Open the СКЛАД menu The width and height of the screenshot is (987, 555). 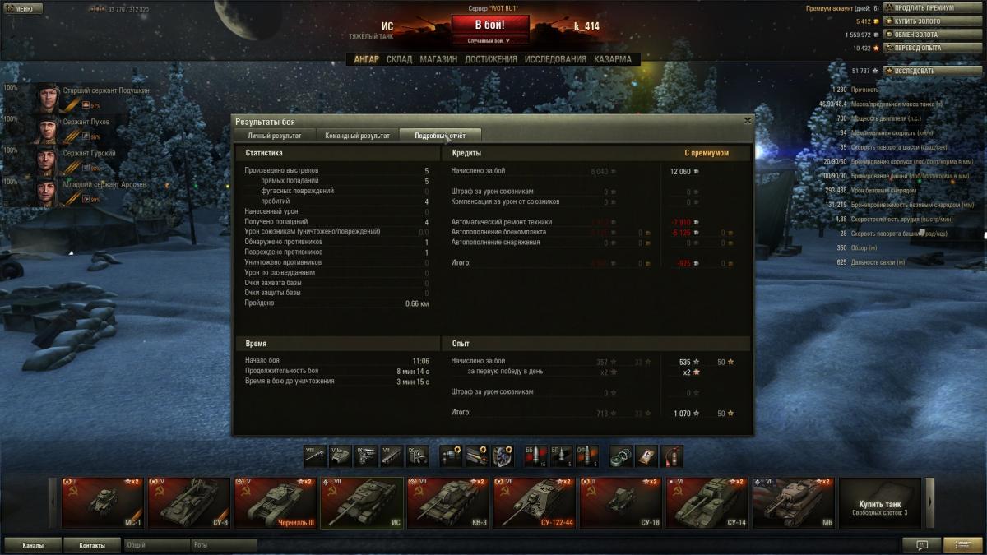[x=399, y=59]
